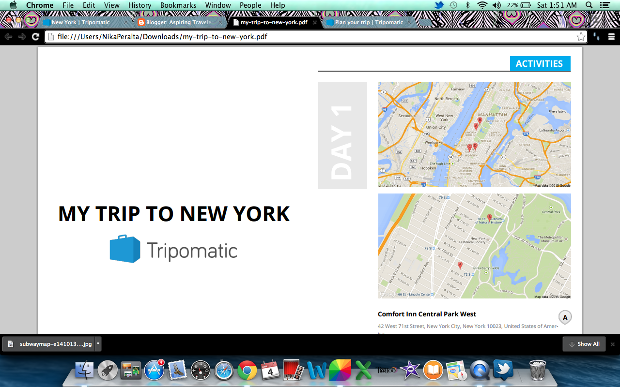Open the Chrome application menu
This screenshot has width=620, height=387.
pos(40,5)
